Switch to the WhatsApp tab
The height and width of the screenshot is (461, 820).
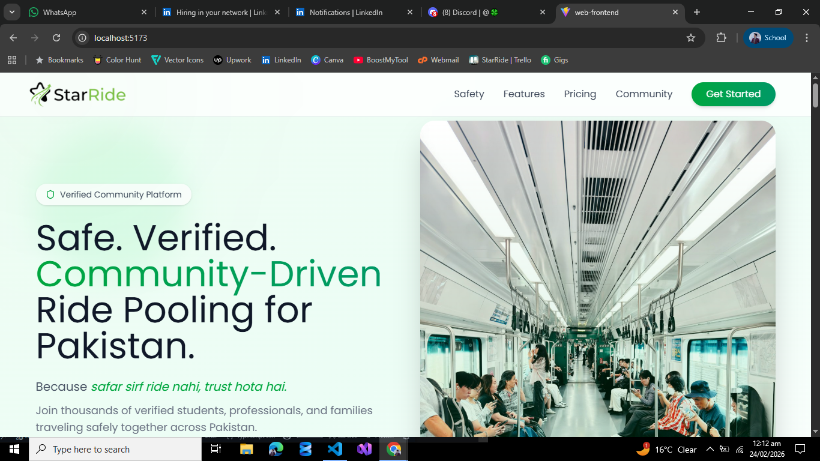tap(88, 12)
